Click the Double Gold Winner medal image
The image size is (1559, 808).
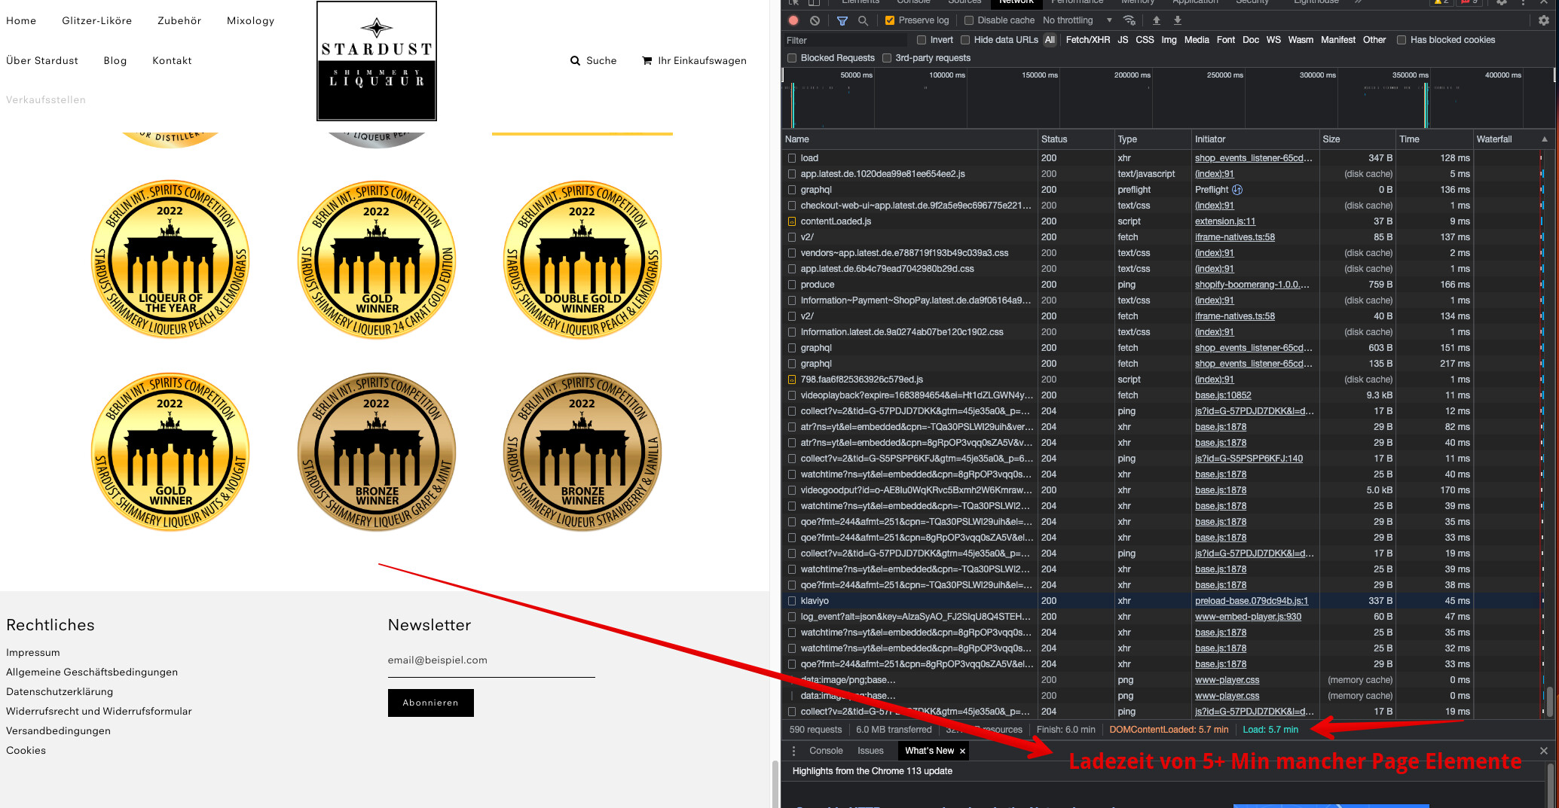pyautogui.click(x=582, y=259)
